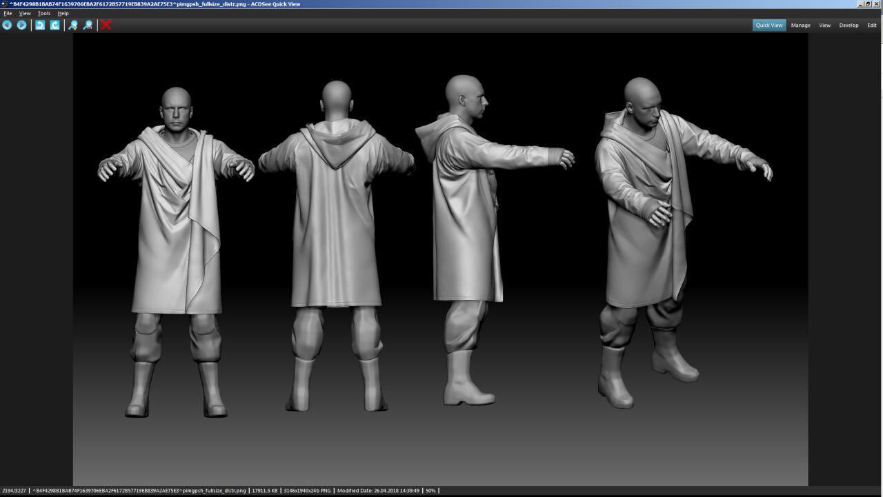883x497 pixels.
Task: Switch to Manage mode
Action: [x=800, y=25]
